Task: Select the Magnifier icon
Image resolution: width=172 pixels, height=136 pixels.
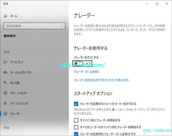Action: (5, 83)
